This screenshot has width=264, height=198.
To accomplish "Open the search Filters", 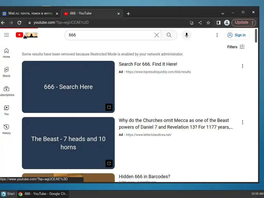I will tap(236, 47).
